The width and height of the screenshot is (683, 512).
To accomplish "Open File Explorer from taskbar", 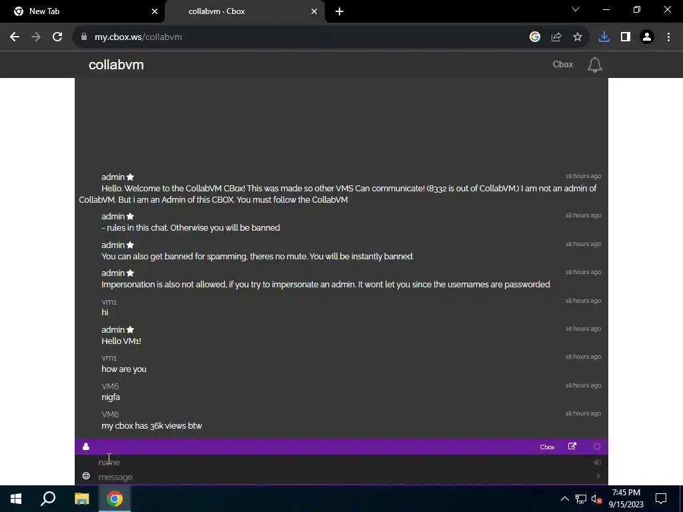I will click(81, 499).
